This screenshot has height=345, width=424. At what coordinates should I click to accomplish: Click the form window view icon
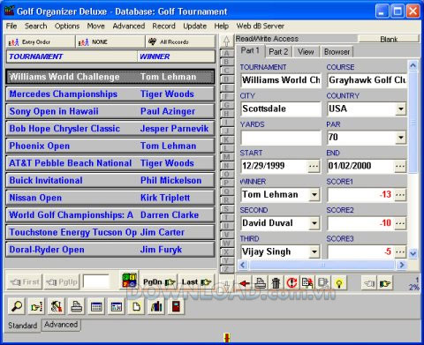coord(117,306)
